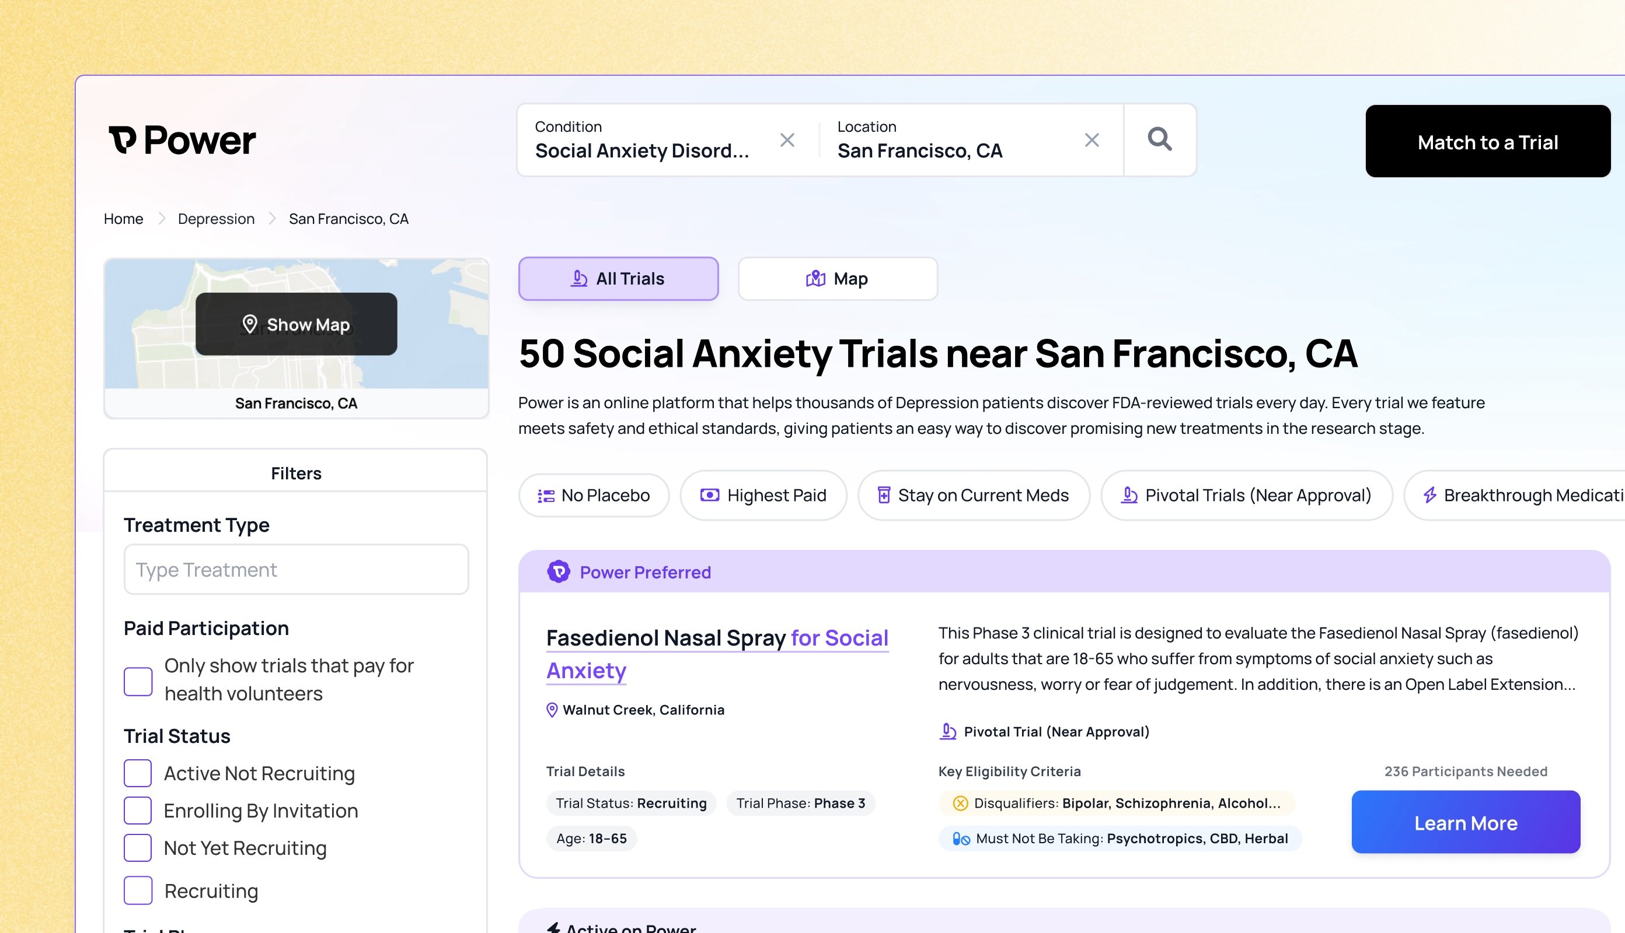Click the Active on Power lightning icon
Screen dimensions: 1625x933
(553, 928)
